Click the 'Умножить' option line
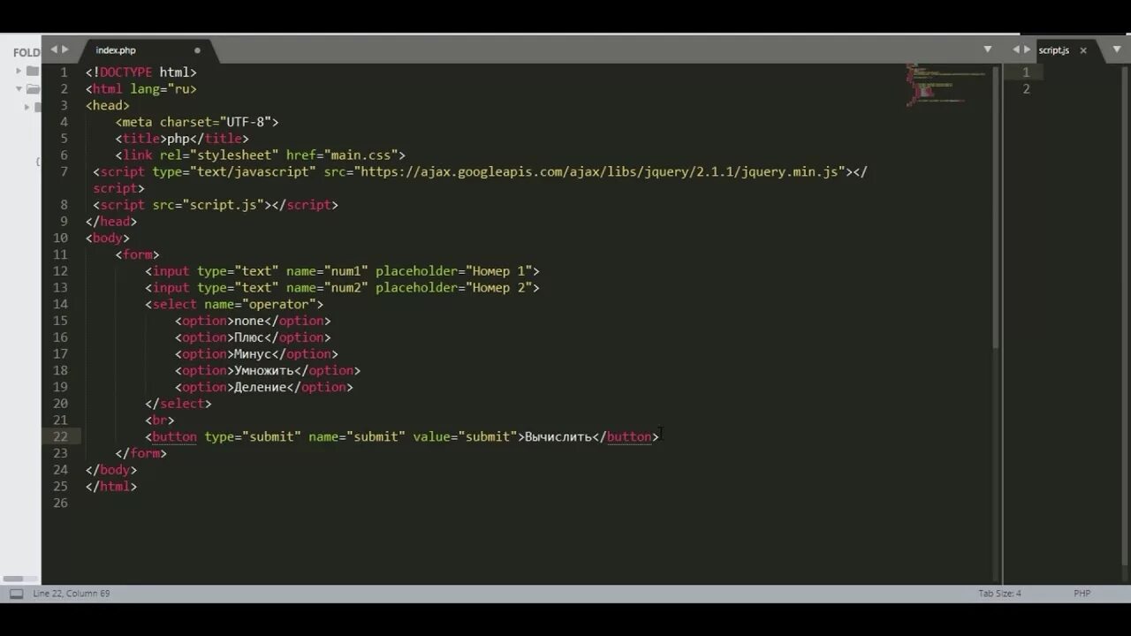The height and width of the screenshot is (636, 1131). click(268, 371)
